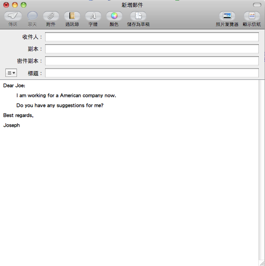Screen dimensions: 265x266
Task: Open the Photo Browser (照片瀏覽器) icon
Action: (x=227, y=16)
